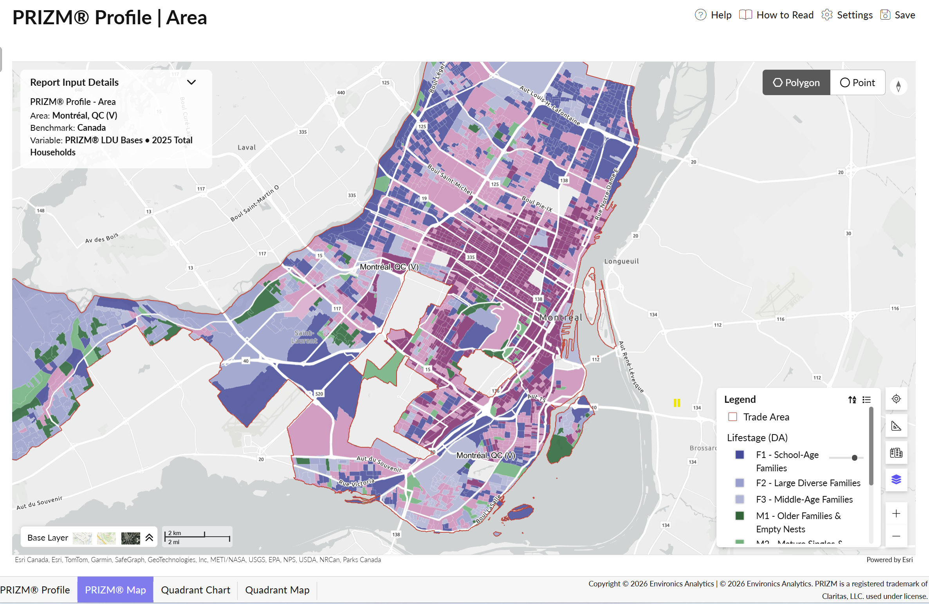Click the 'Laval' map label
Screen dimensions: 929x604
247,148
